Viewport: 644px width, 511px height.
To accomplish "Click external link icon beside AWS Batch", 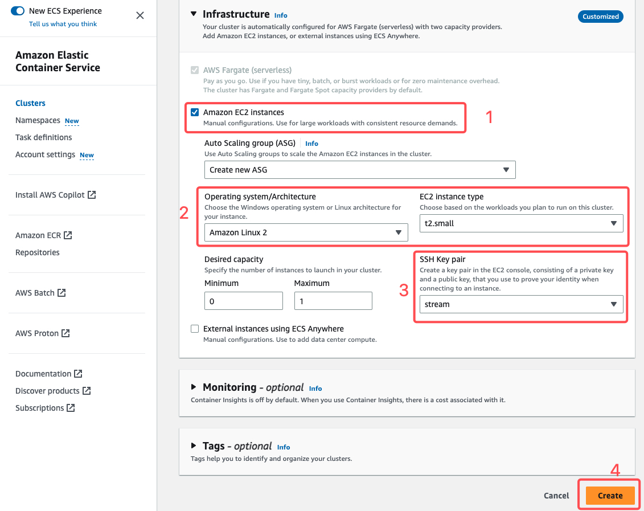I will pyautogui.click(x=61, y=293).
